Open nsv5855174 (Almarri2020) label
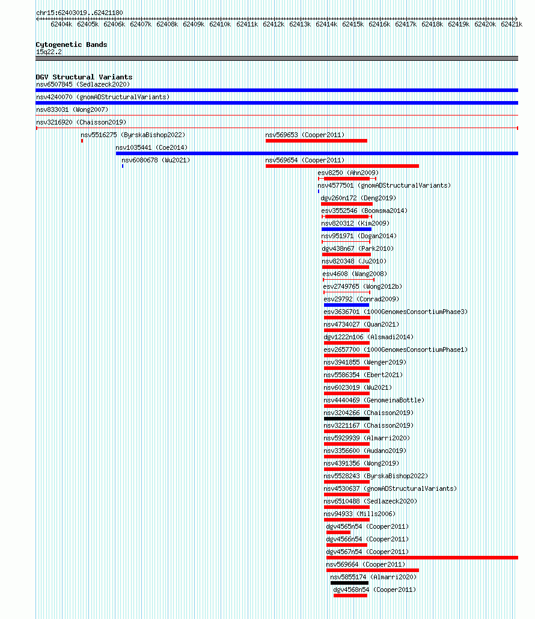The width and height of the screenshot is (535, 619). click(373, 577)
